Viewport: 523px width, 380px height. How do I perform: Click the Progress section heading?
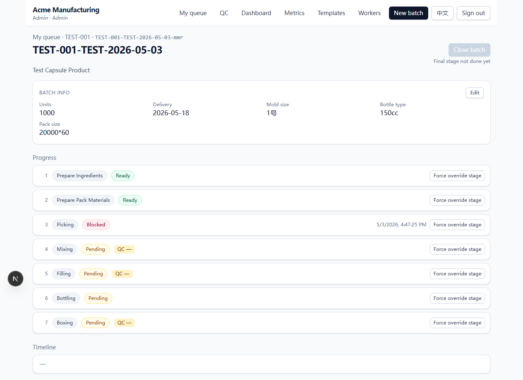pyautogui.click(x=45, y=158)
